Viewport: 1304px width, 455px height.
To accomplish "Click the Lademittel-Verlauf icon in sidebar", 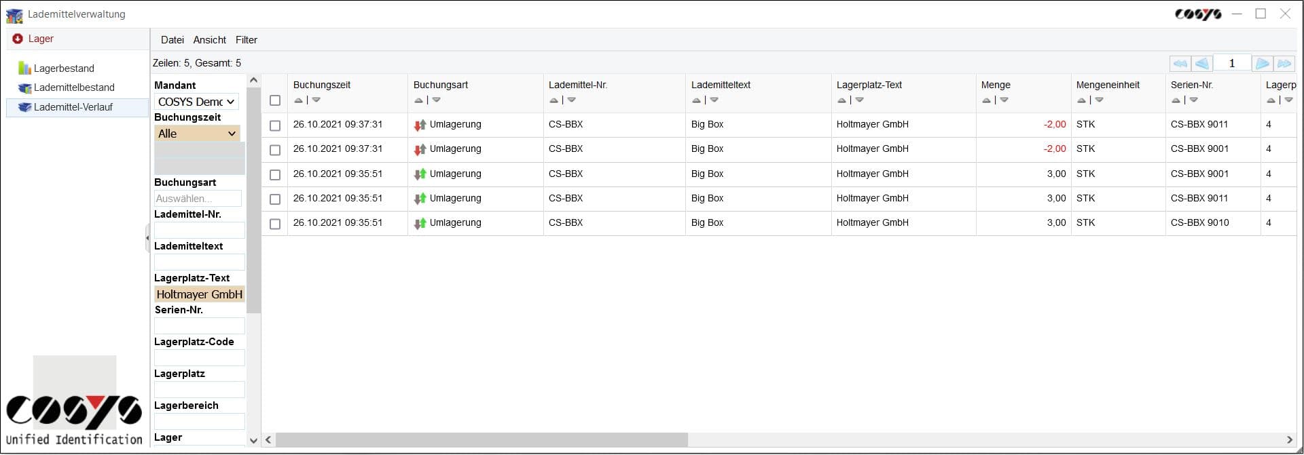I will coord(24,107).
